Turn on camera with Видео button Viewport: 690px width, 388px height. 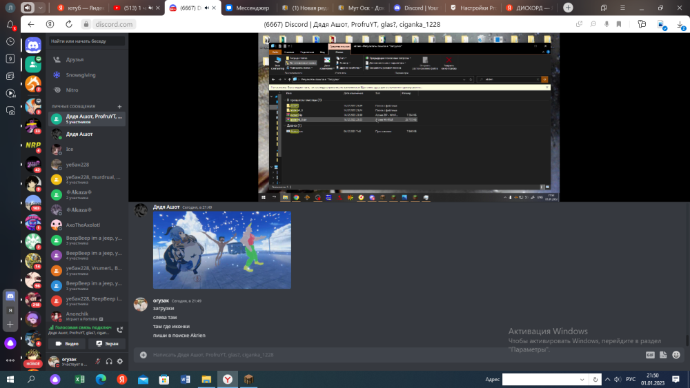click(67, 344)
